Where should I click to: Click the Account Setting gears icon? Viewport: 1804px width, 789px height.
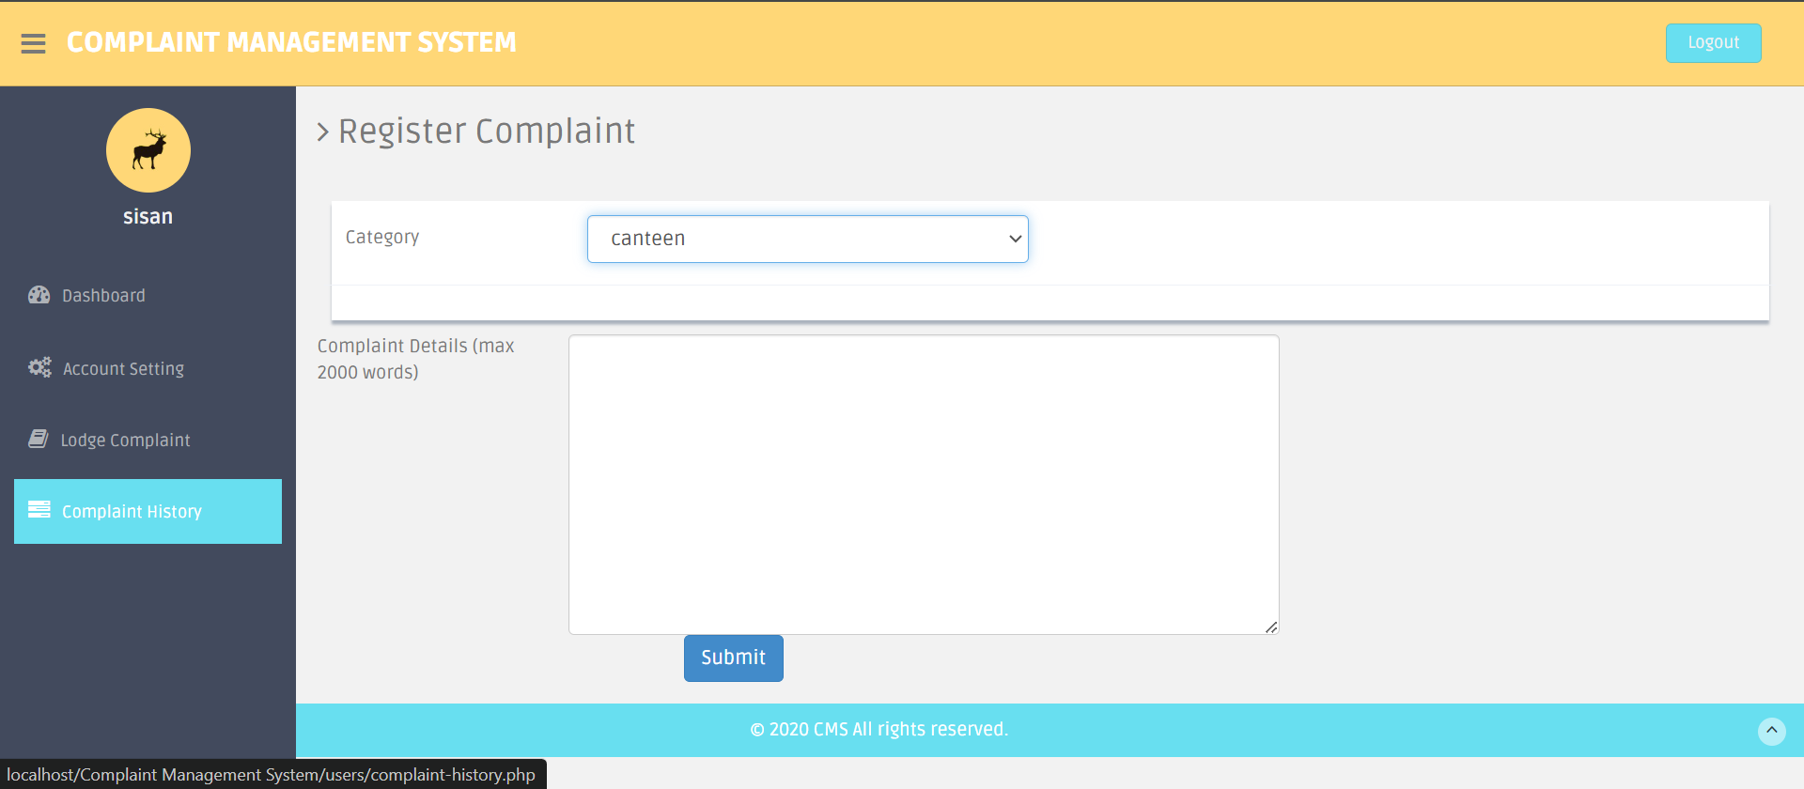coord(39,368)
